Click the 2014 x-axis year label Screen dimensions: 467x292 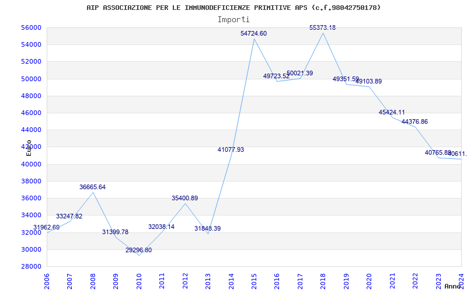pos(231,280)
